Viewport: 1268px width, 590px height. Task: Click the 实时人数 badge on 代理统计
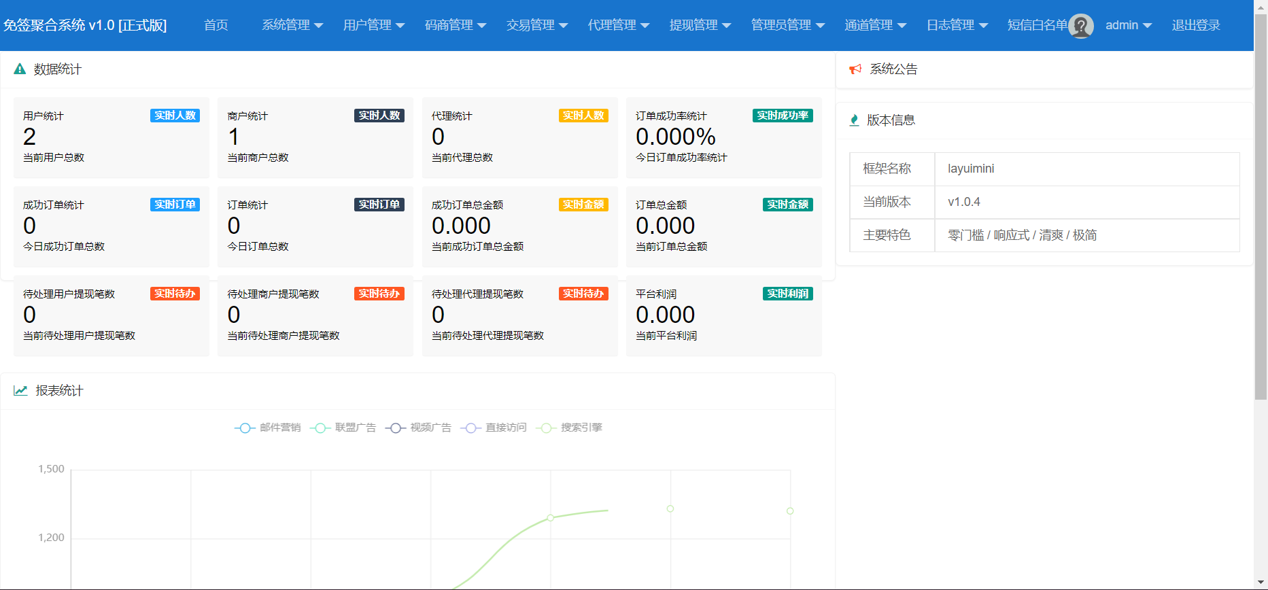pyautogui.click(x=583, y=116)
